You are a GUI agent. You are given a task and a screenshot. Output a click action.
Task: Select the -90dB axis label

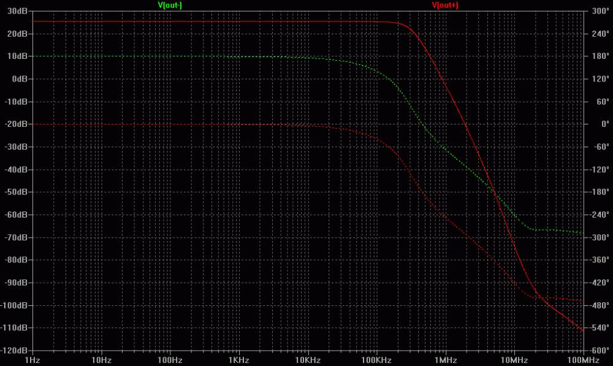point(16,283)
